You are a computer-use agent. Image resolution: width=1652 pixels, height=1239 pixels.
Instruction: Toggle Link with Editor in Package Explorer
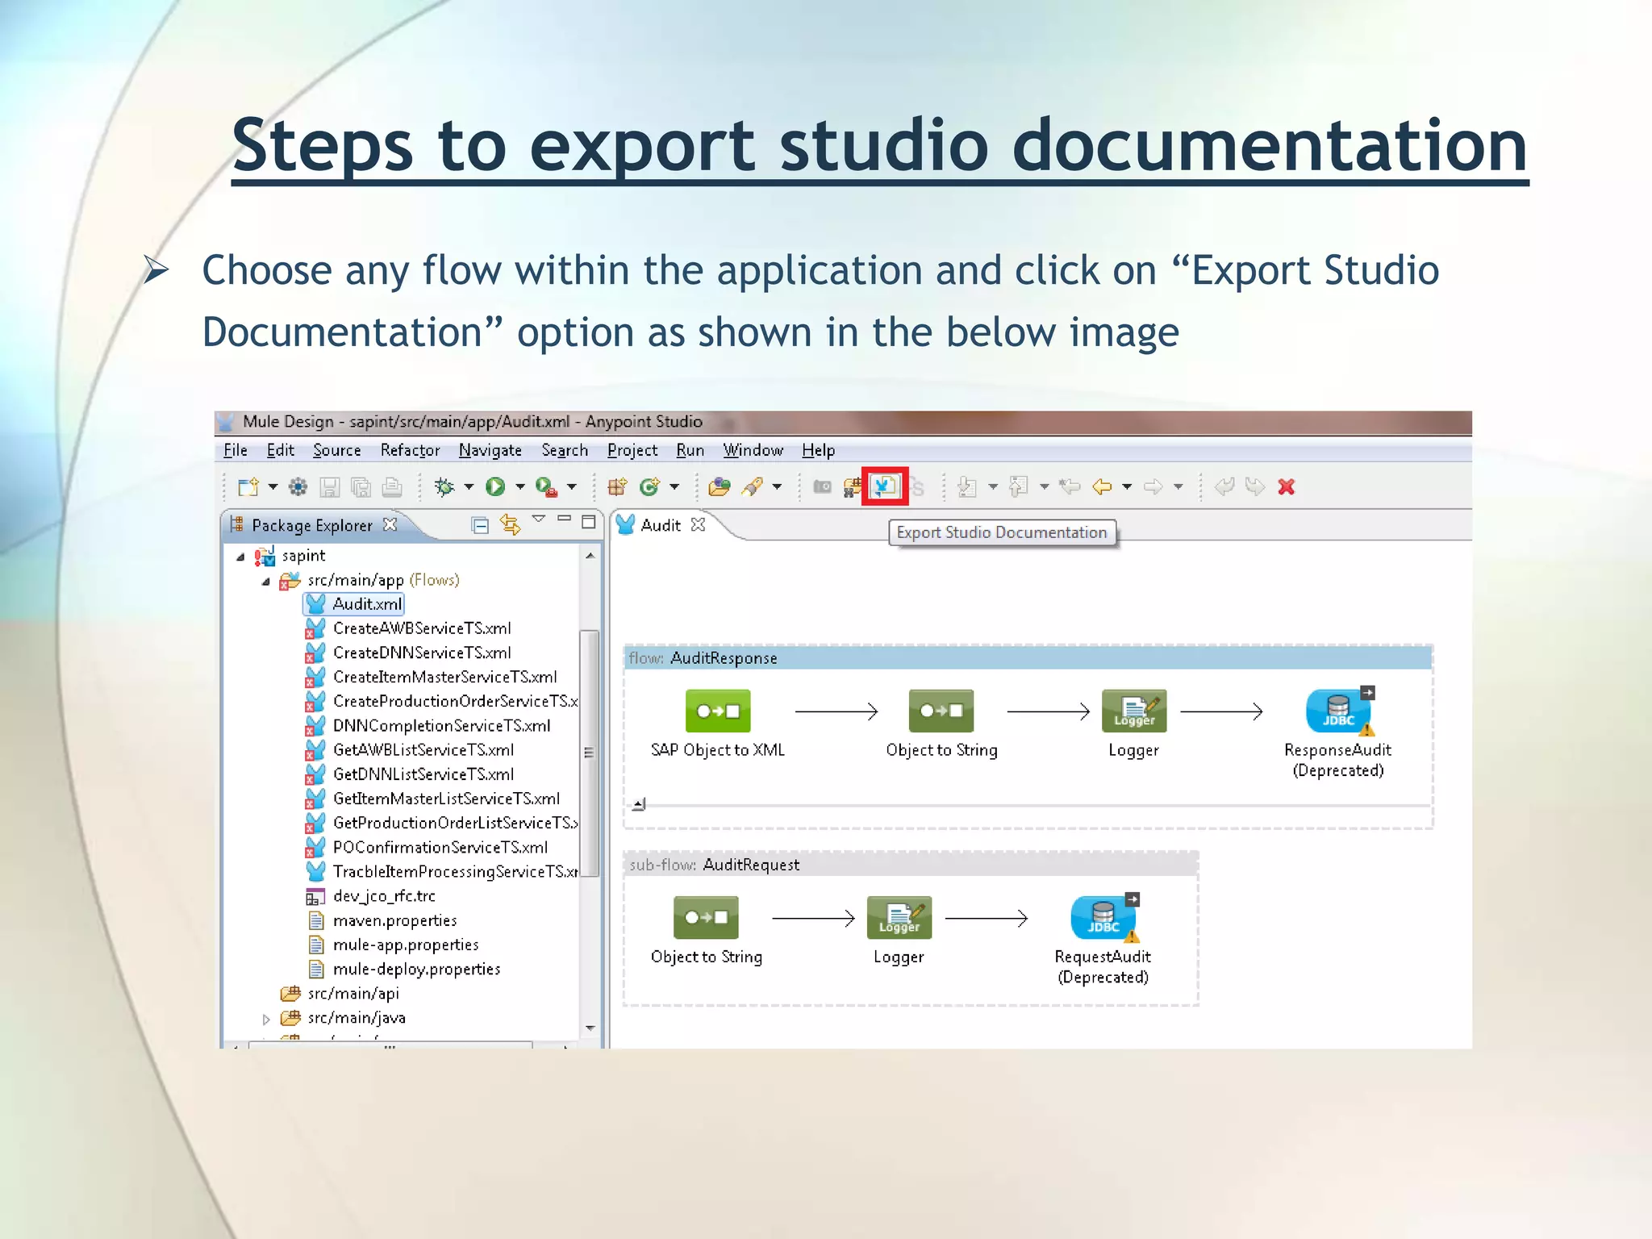pyautogui.click(x=510, y=524)
